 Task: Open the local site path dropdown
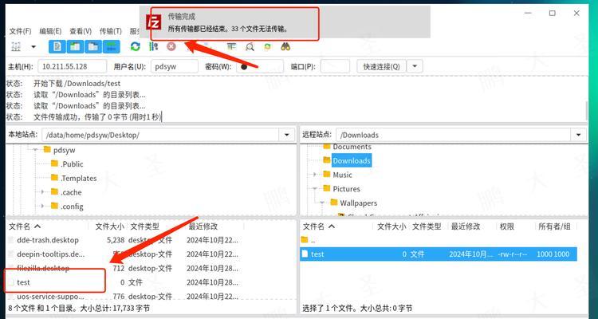pos(287,135)
